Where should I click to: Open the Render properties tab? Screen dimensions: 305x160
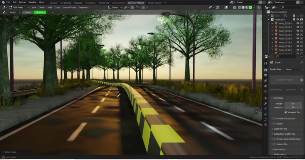[x=266, y=70]
